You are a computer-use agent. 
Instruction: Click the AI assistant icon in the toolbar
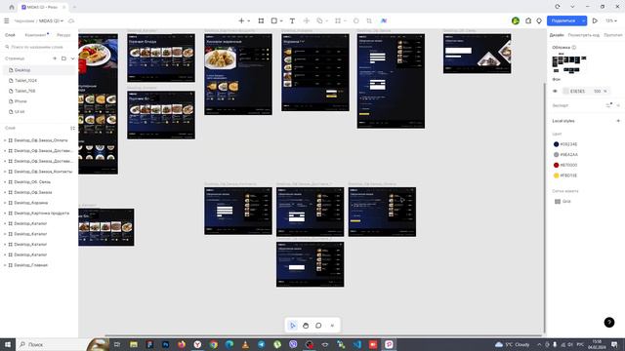[384, 20]
